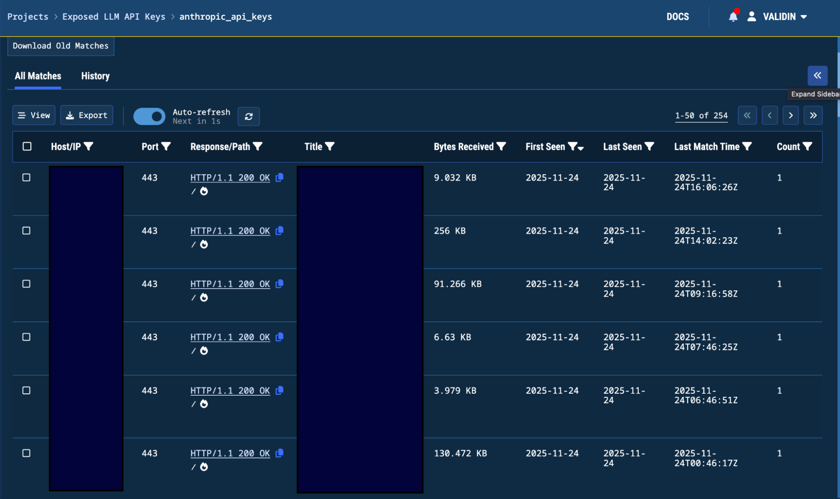Click the notification bell in the header
The height and width of the screenshot is (499, 840).
[x=733, y=16]
